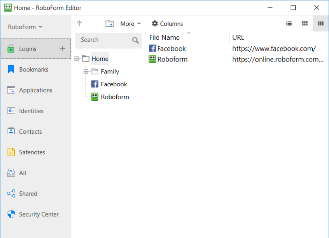Open the Logins category
This screenshot has width=329, height=238.
(36, 49)
